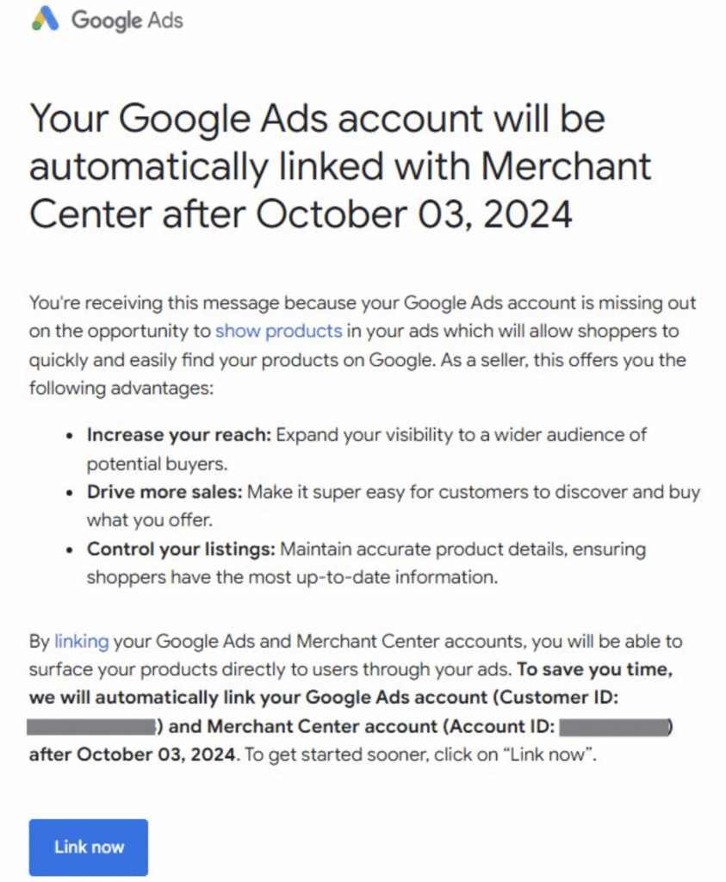
Task: Open the "show products" link
Action: [x=278, y=331]
